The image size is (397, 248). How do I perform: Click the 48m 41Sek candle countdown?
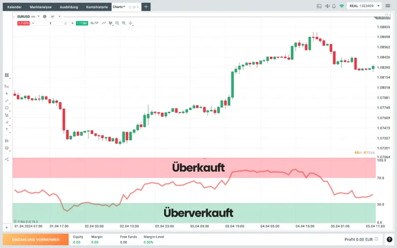click(364, 152)
